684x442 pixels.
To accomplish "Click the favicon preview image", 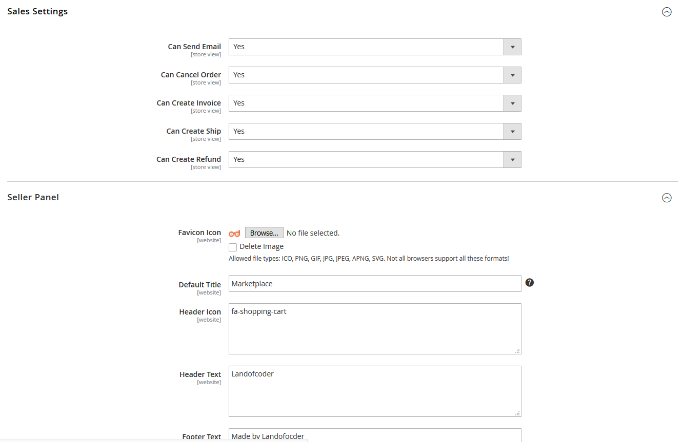I will 234,234.
